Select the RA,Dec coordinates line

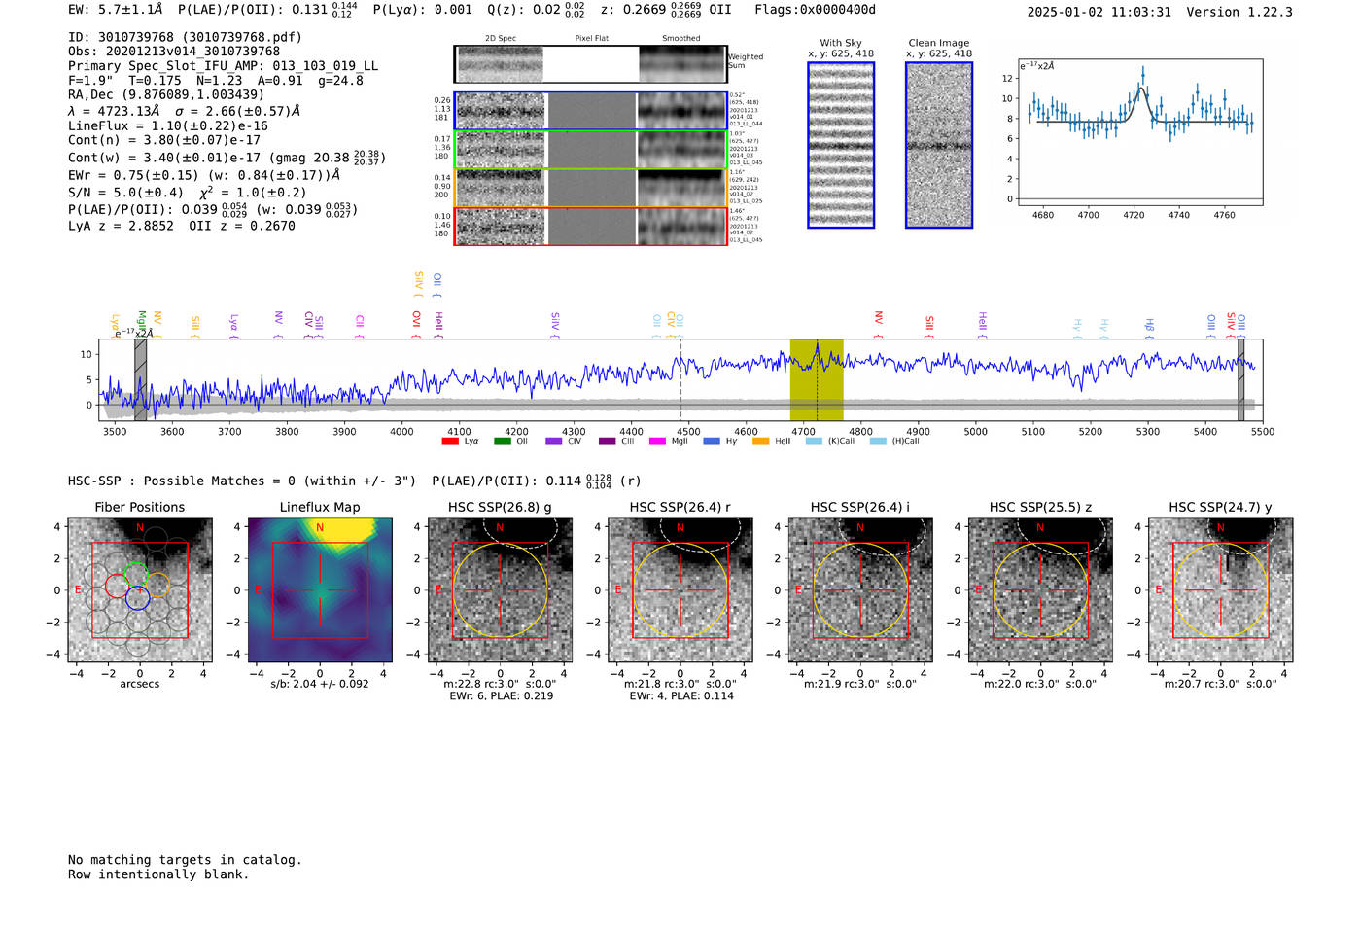click(x=166, y=94)
